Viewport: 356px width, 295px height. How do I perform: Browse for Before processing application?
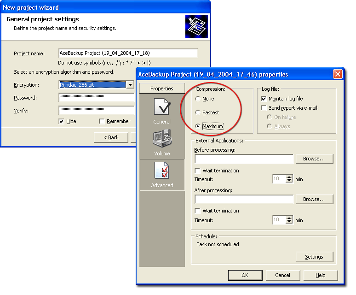(x=314, y=159)
